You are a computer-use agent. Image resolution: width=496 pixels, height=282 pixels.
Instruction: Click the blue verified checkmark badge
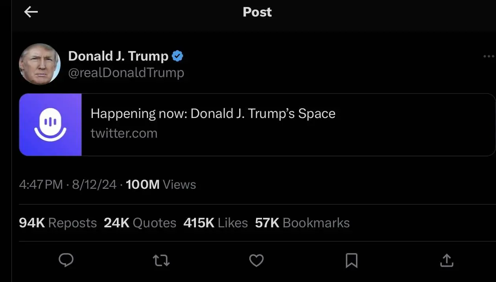(178, 56)
